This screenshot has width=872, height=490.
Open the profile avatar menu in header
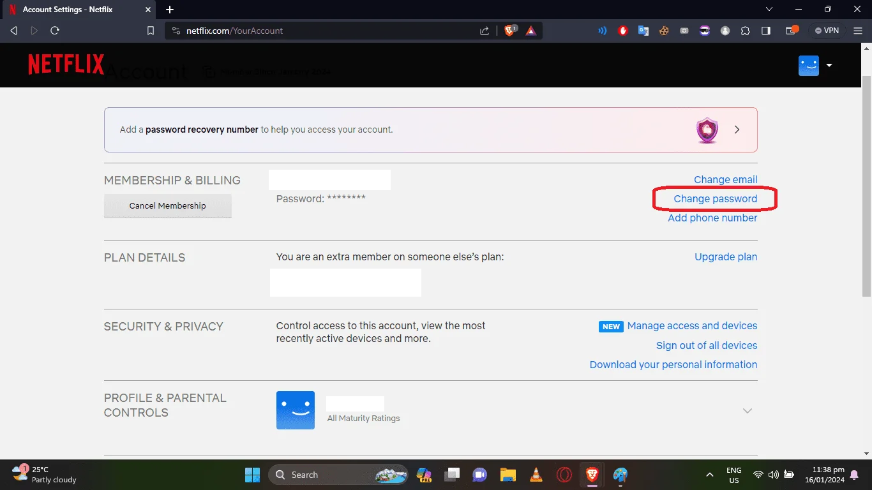[x=809, y=65]
